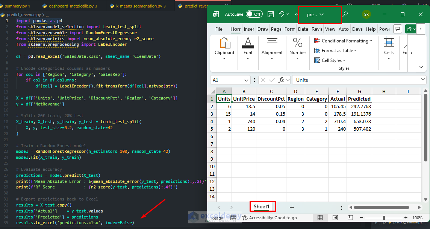The image size is (430, 229).
Task: Open the SR account profile avatar
Action: tap(366, 15)
